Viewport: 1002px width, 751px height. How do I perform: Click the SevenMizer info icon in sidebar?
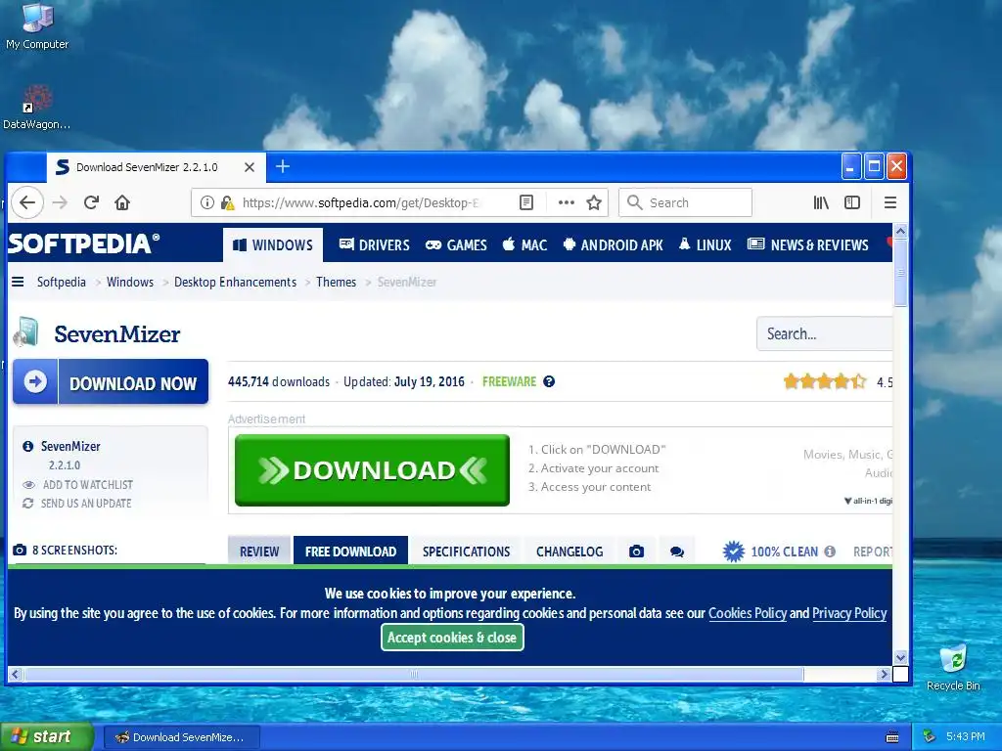[x=28, y=446]
